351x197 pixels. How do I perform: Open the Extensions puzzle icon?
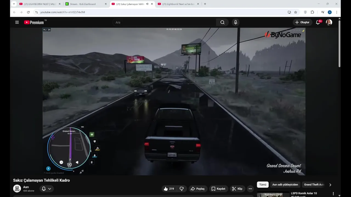tap(312, 12)
